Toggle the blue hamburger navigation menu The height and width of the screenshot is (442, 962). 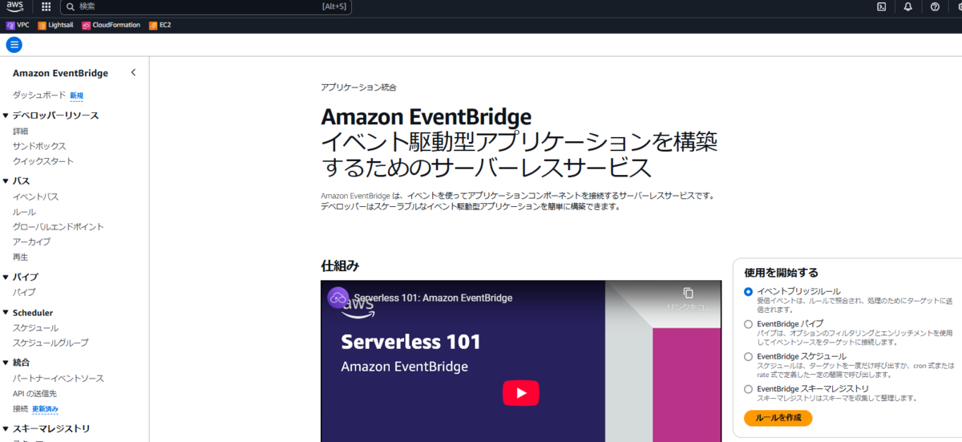(14, 45)
